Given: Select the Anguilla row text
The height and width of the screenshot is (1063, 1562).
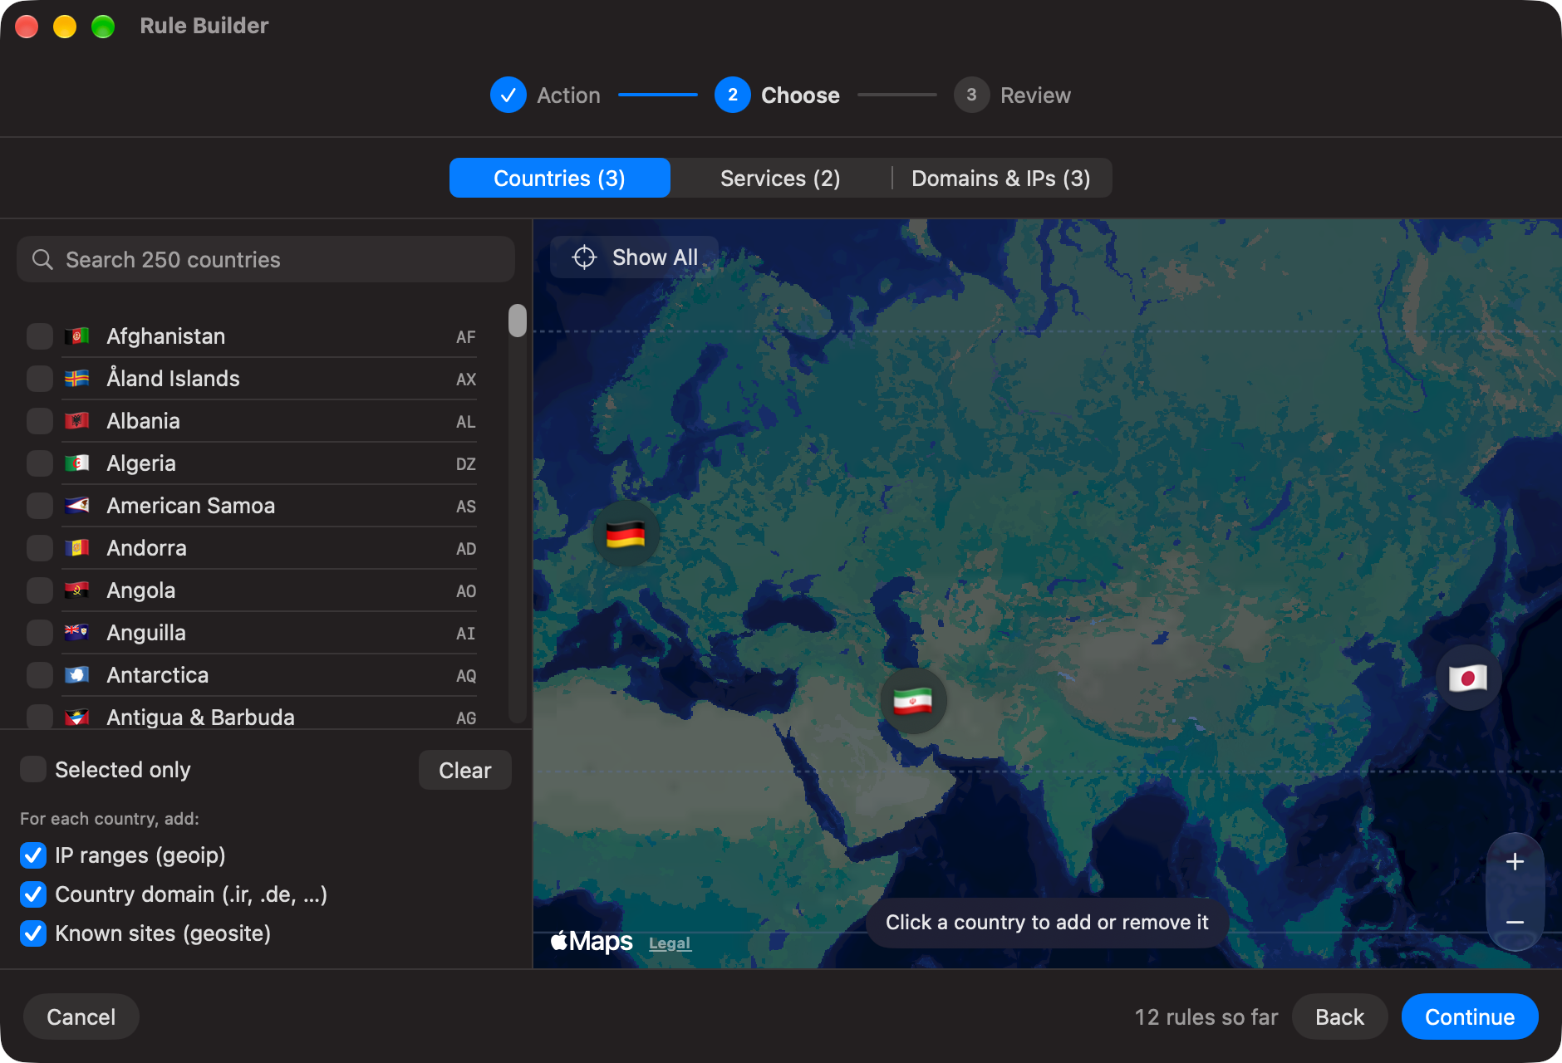Looking at the screenshot, I should [146, 633].
